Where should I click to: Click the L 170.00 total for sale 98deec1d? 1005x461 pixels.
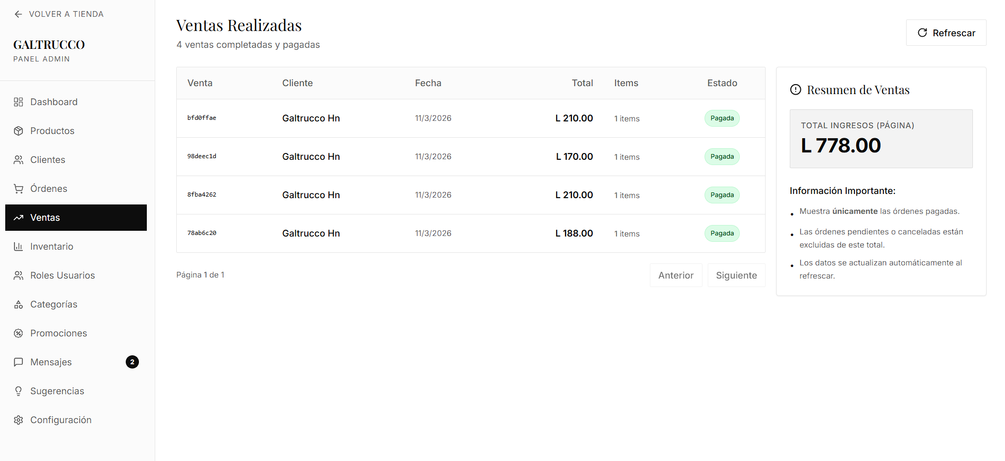click(574, 157)
